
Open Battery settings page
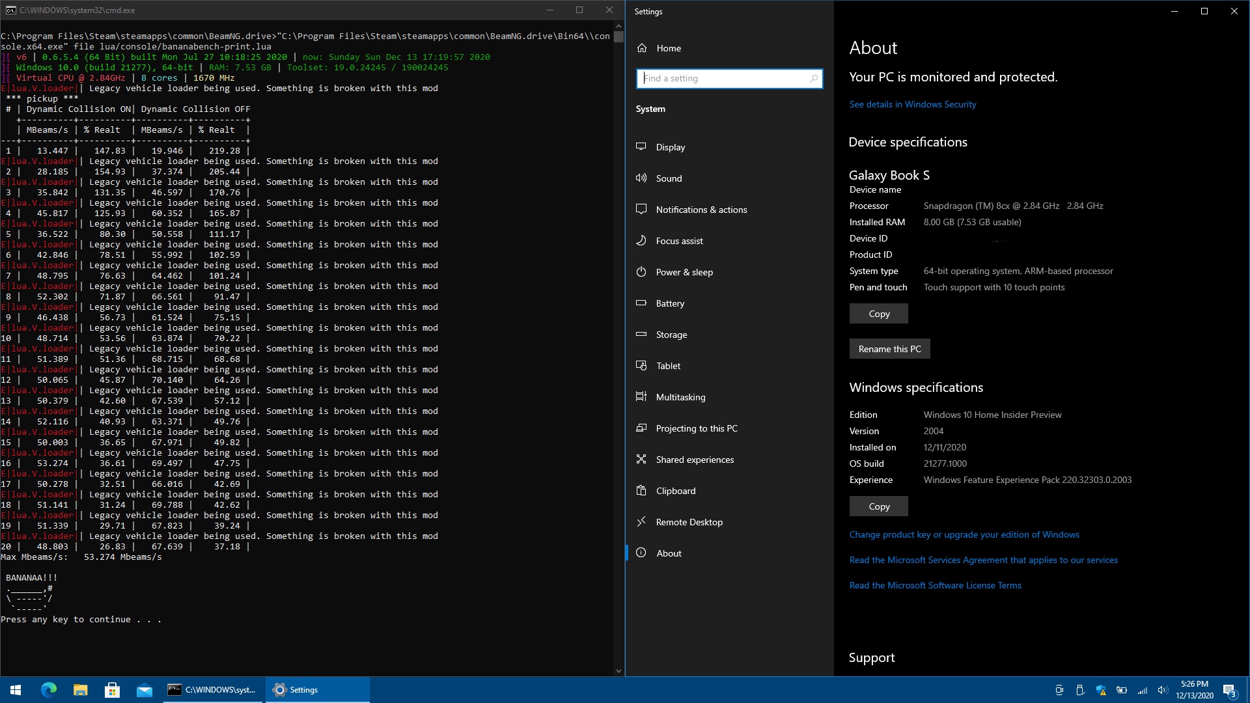pyautogui.click(x=669, y=303)
